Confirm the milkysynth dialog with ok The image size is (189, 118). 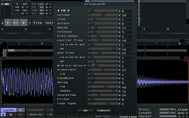[85, 110]
